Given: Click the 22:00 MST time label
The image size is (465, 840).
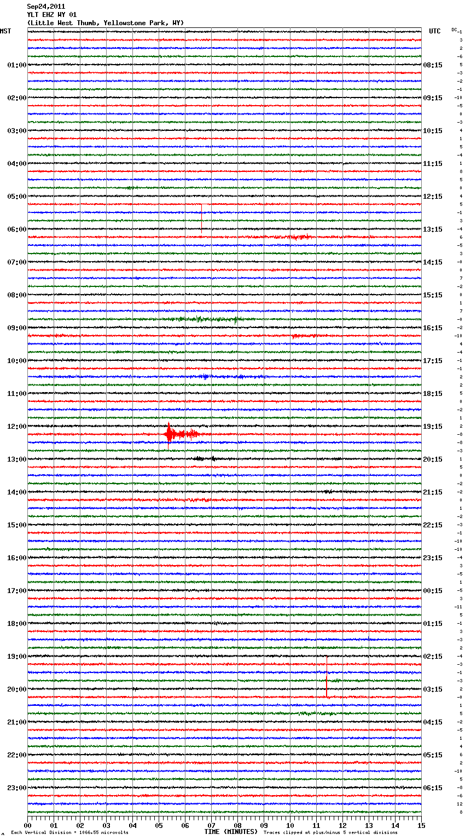Looking at the screenshot, I should pos(17,755).
